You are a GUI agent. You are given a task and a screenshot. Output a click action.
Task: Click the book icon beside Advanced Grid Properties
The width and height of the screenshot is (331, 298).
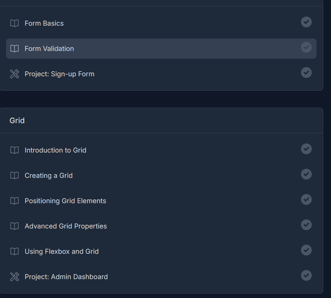(15, 226)
